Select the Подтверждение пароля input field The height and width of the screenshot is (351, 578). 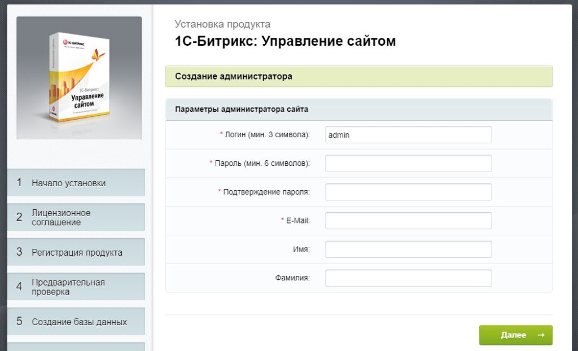pos(409,192)
